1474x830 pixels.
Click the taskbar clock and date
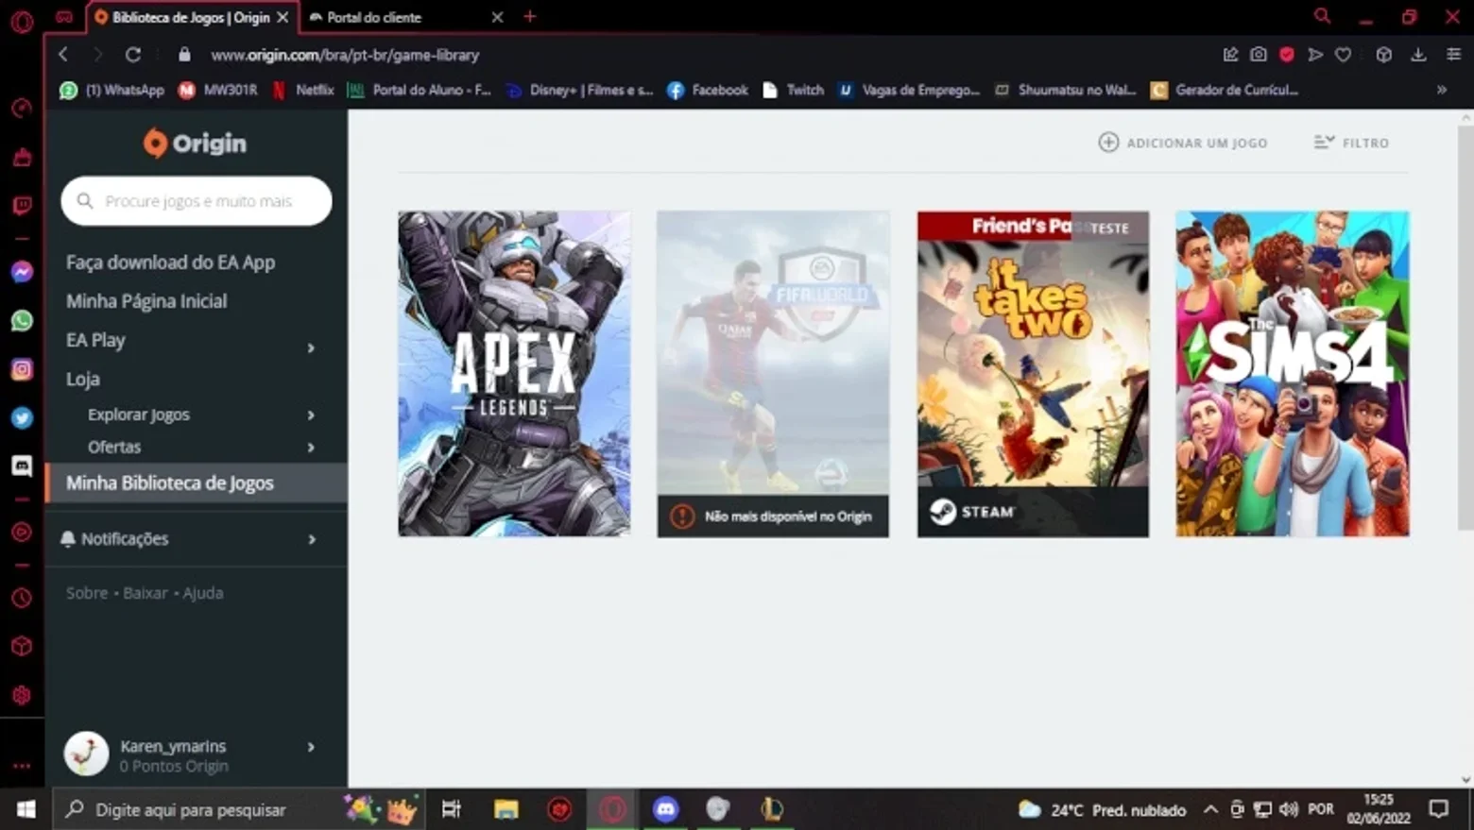(1379, 809)
